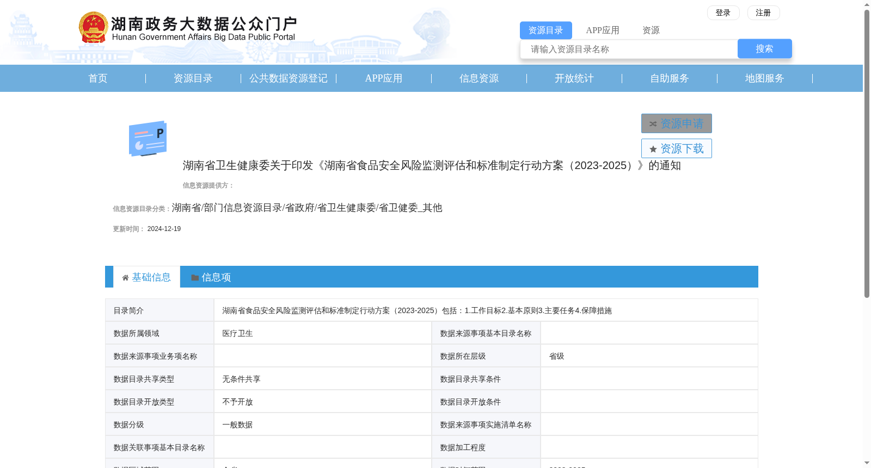Click the catalog path 湖南省/部门信息资源目录 text
871x468 pixels.
[x=307, y=208]
